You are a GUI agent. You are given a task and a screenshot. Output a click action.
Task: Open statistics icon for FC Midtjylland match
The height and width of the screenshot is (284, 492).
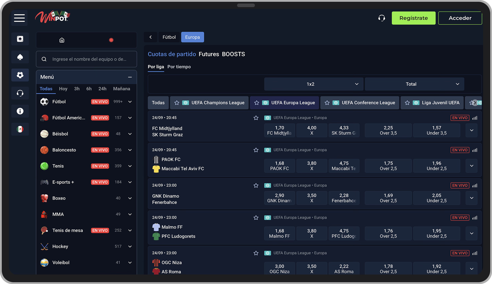475,118
